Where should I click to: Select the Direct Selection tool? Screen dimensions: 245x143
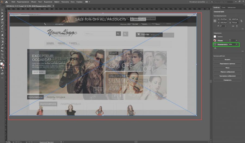click(2, 13)
